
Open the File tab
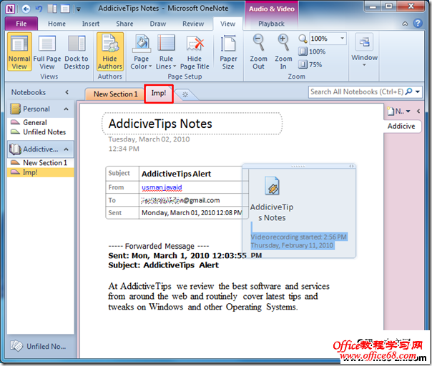21,24
